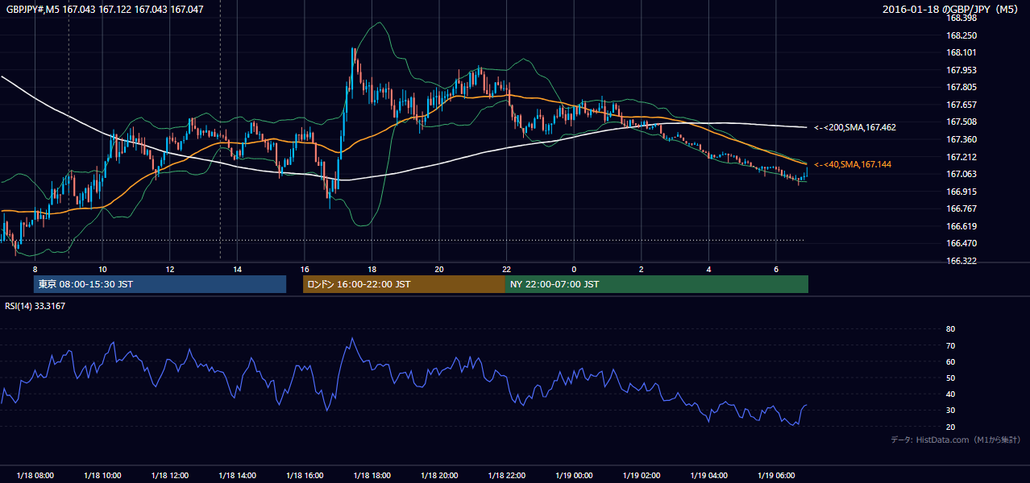The height and width of the screenshot is (483, 1030).
Task: Click hour 16 on the price chart time axis
Action: pyautogui.click(x=305, y=268)
